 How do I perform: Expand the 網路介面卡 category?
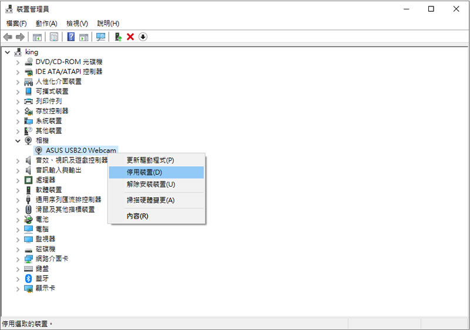[x=18, y=259]
